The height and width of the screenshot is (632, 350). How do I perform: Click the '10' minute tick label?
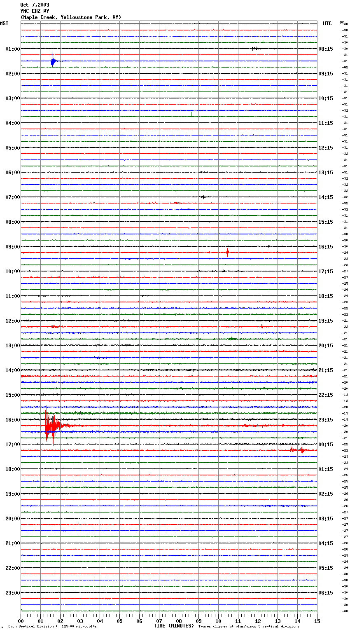218,621
